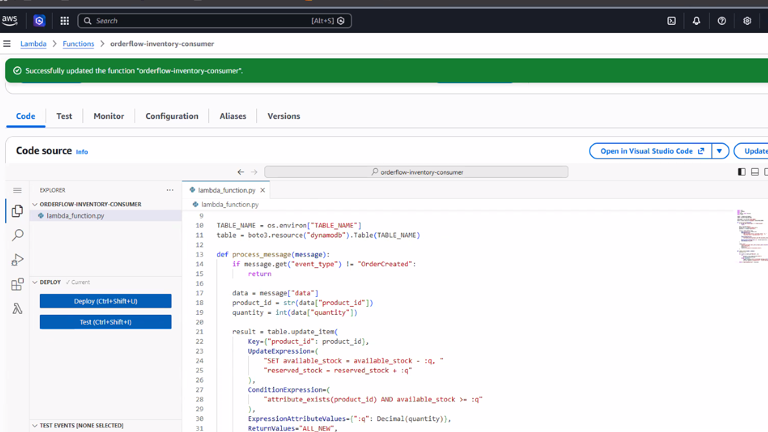Toggle bottom panel layout icon

(755, 172)
